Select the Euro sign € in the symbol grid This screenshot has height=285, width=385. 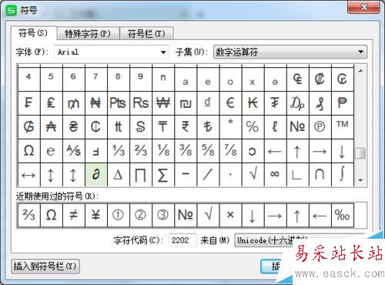click(x=230, y=103)
